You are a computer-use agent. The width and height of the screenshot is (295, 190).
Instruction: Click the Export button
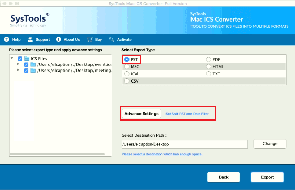[267, 177]
